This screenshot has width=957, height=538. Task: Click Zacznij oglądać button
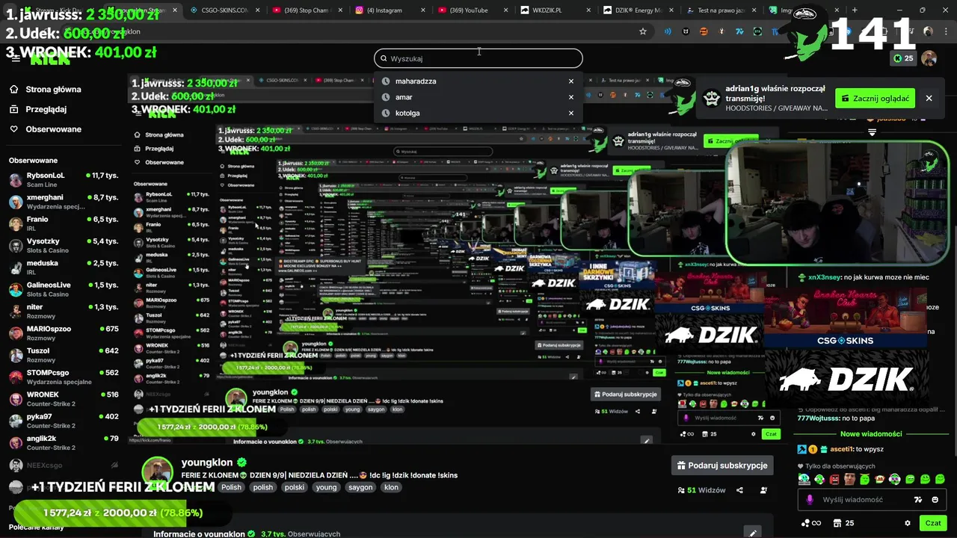pyautogui.click(x=875, y=99)
